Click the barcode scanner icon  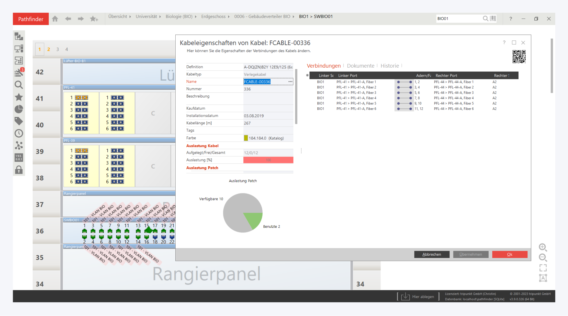[493, 19]
